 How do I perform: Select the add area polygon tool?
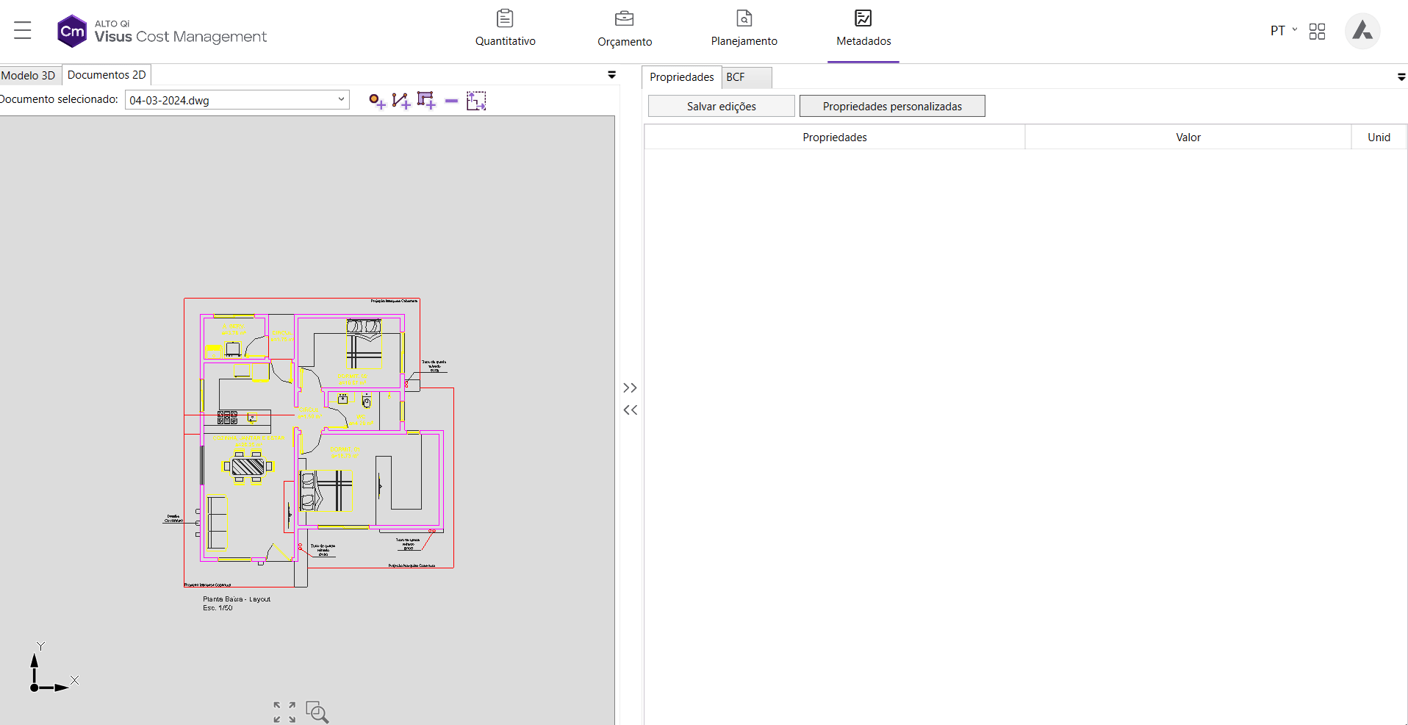(x=426, y=101)
